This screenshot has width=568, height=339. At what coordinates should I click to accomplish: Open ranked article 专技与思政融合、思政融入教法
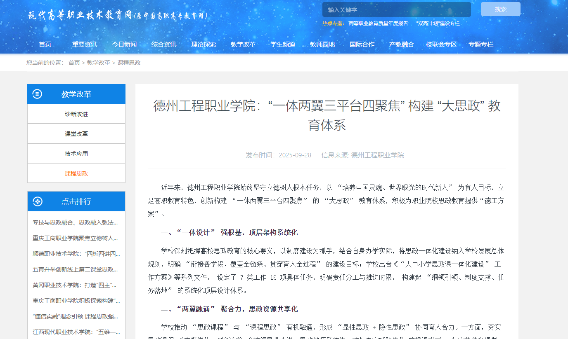(75, 222)
